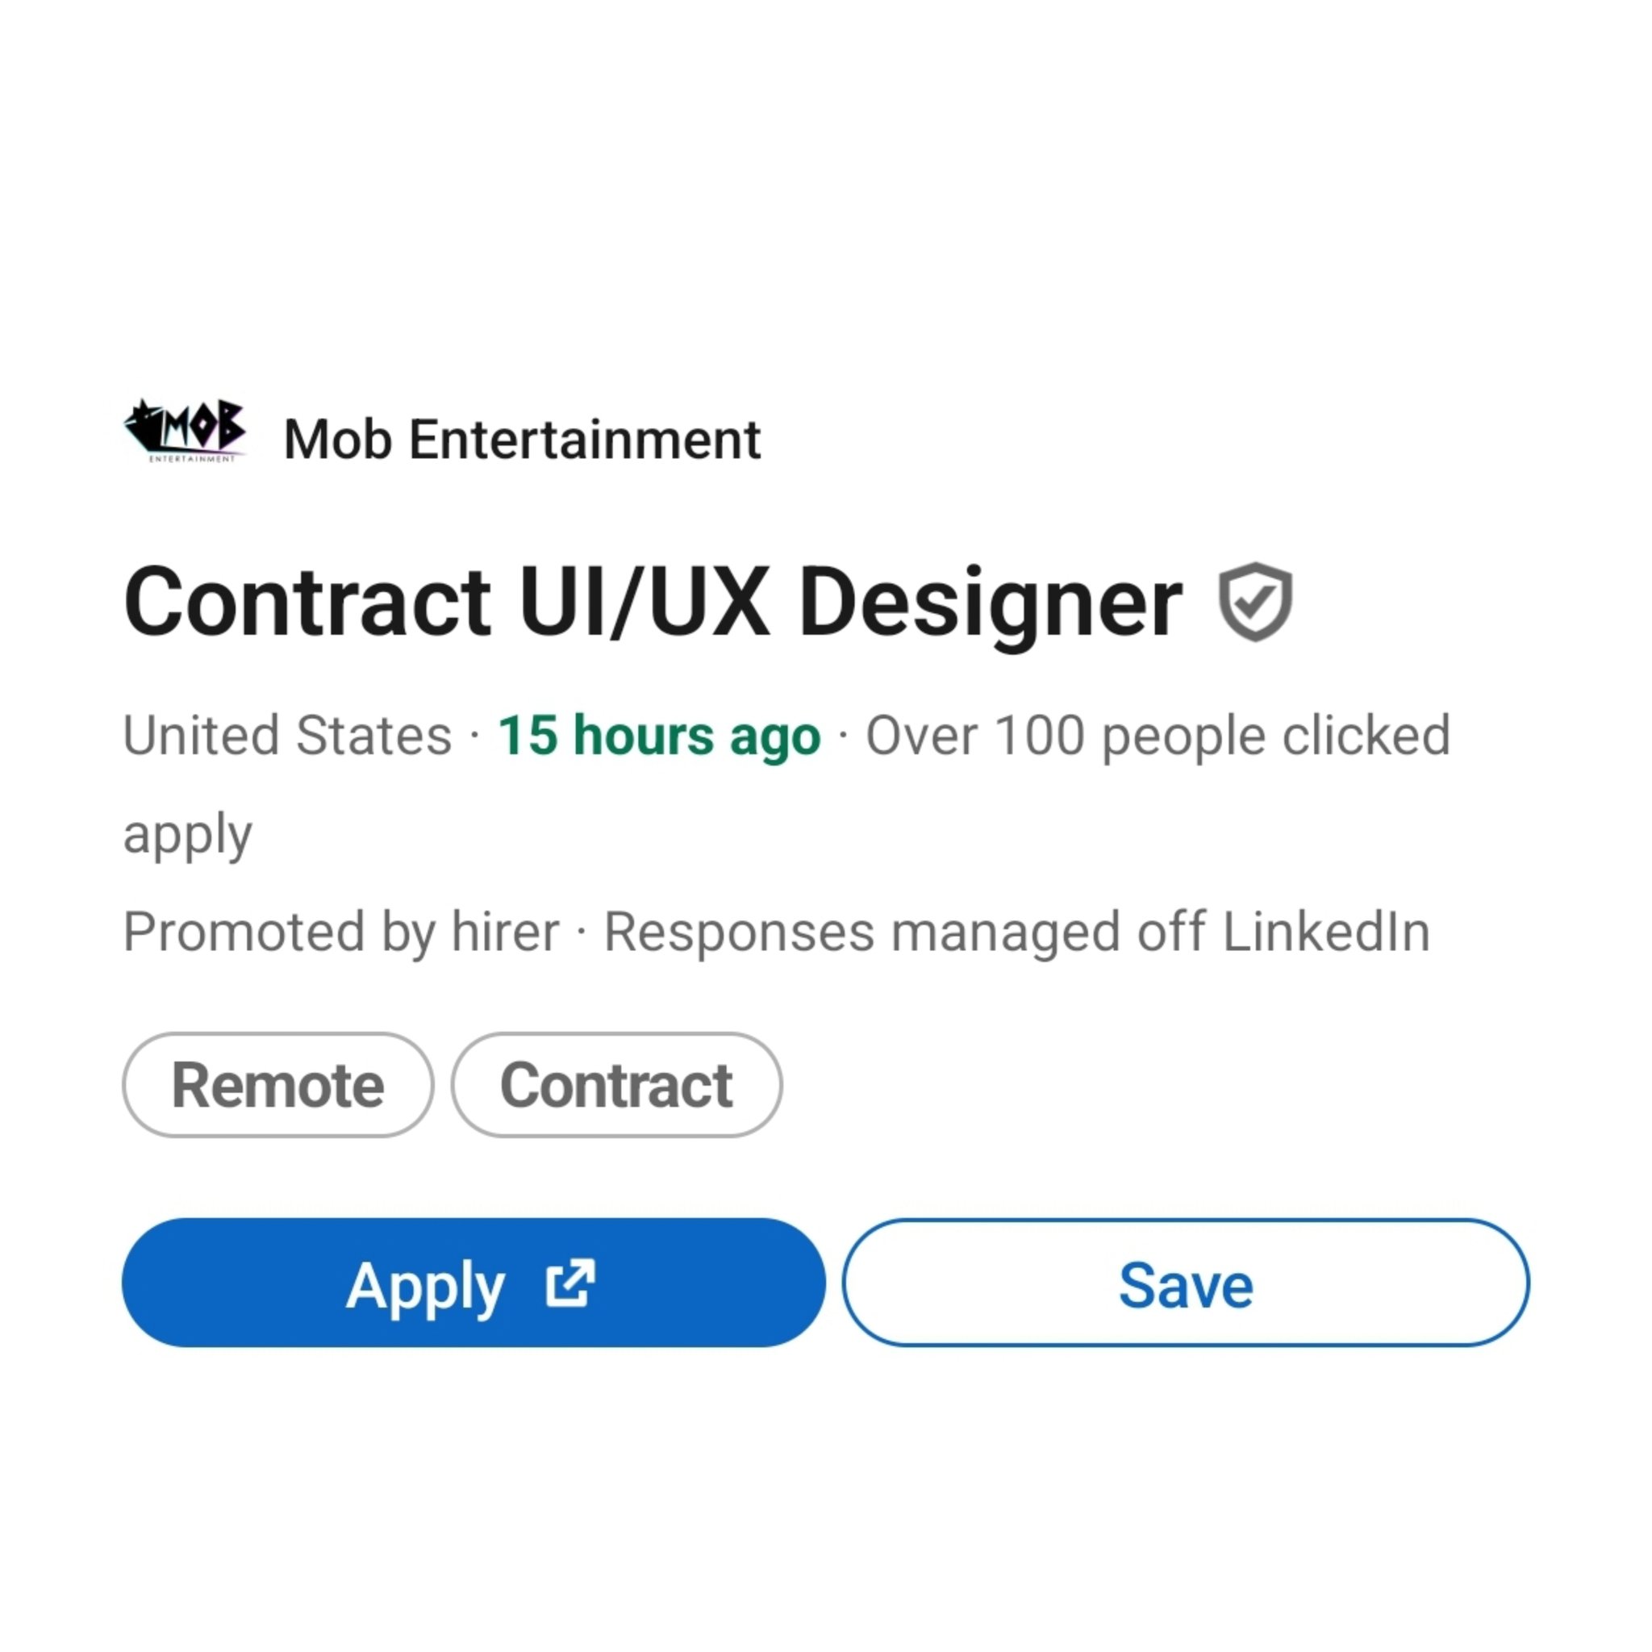Click the 'Save' label text
The height and width of the screenshot is (1652, 1652).
pyautogui.click(x=1186, y=1284)
